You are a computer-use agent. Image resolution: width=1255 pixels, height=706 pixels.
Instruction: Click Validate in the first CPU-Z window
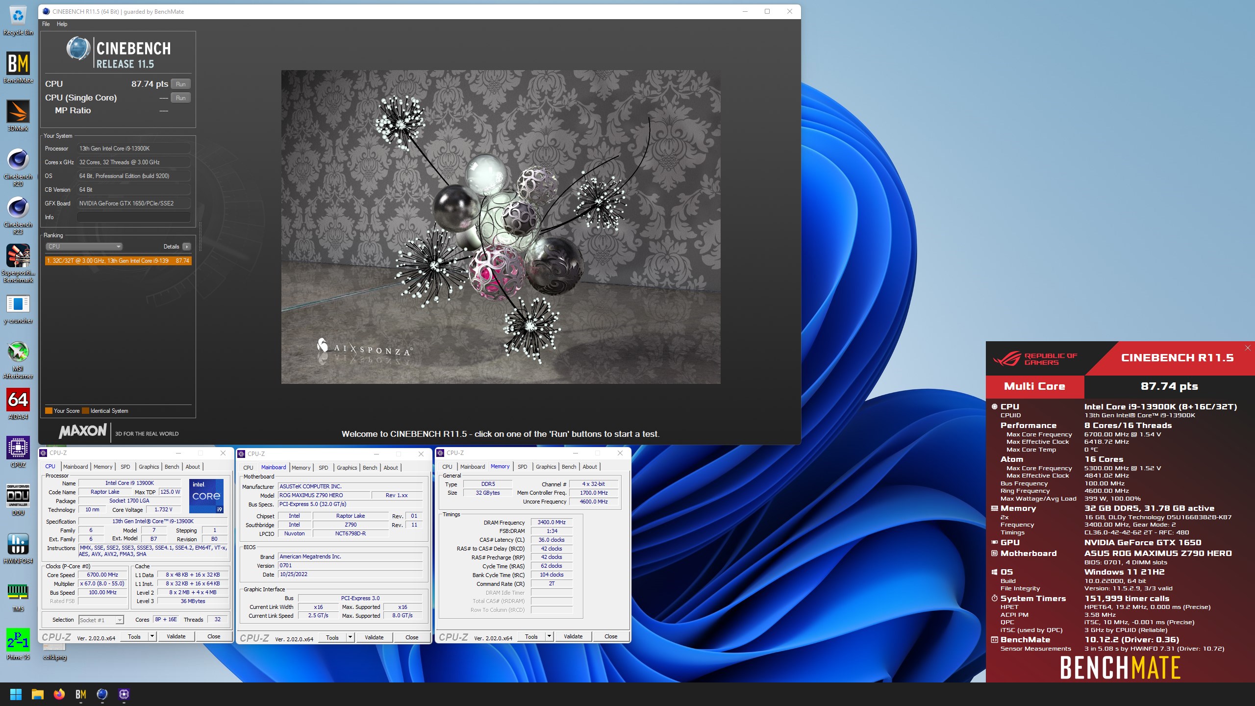tap(176, 636)
